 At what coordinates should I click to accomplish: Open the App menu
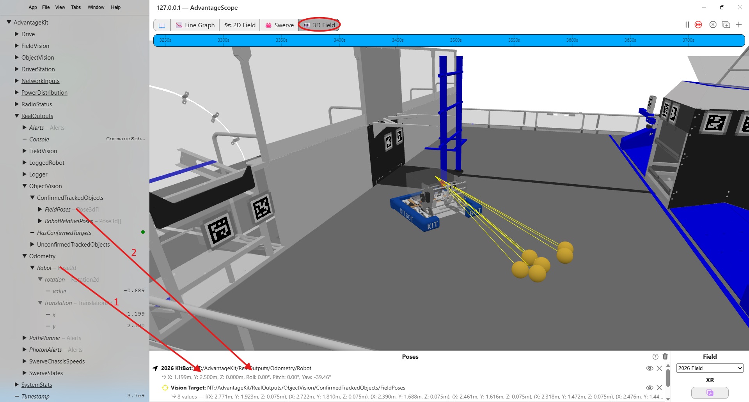tap(33, 7)
